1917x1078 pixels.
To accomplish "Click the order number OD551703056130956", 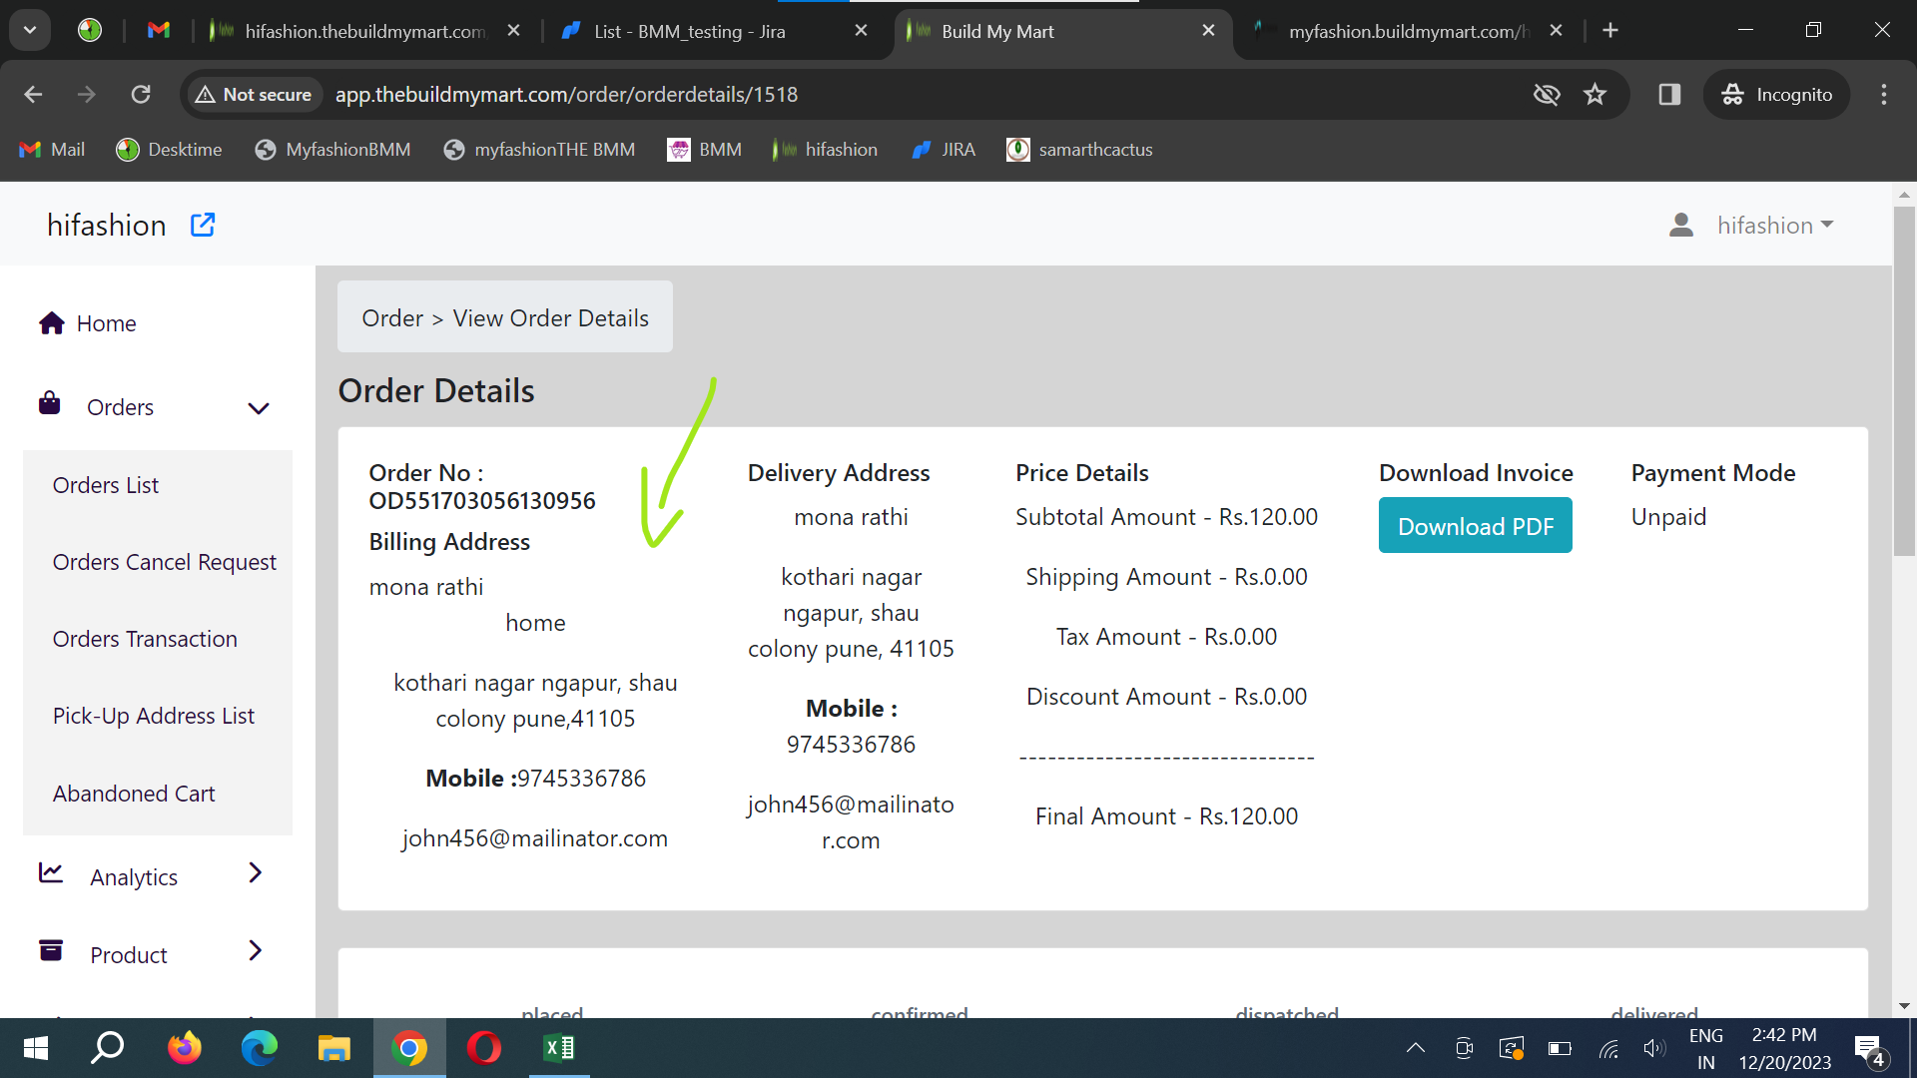I will pos(482,501).
